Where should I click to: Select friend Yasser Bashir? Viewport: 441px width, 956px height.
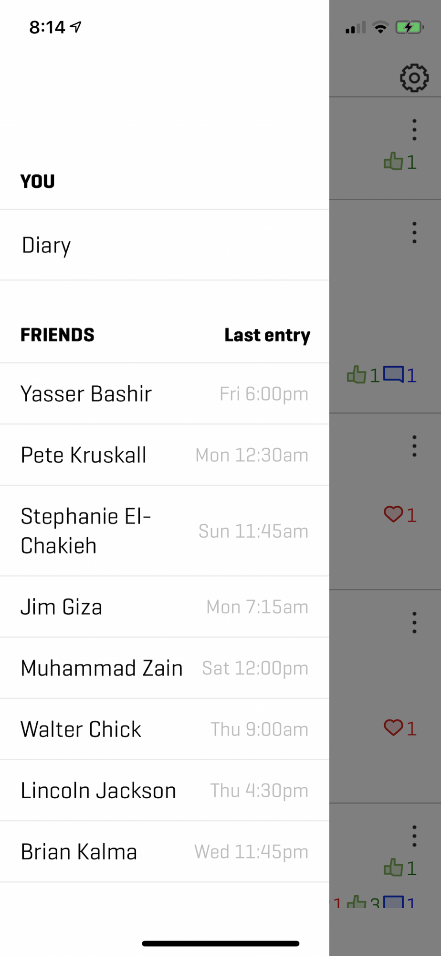pos(165,393)
